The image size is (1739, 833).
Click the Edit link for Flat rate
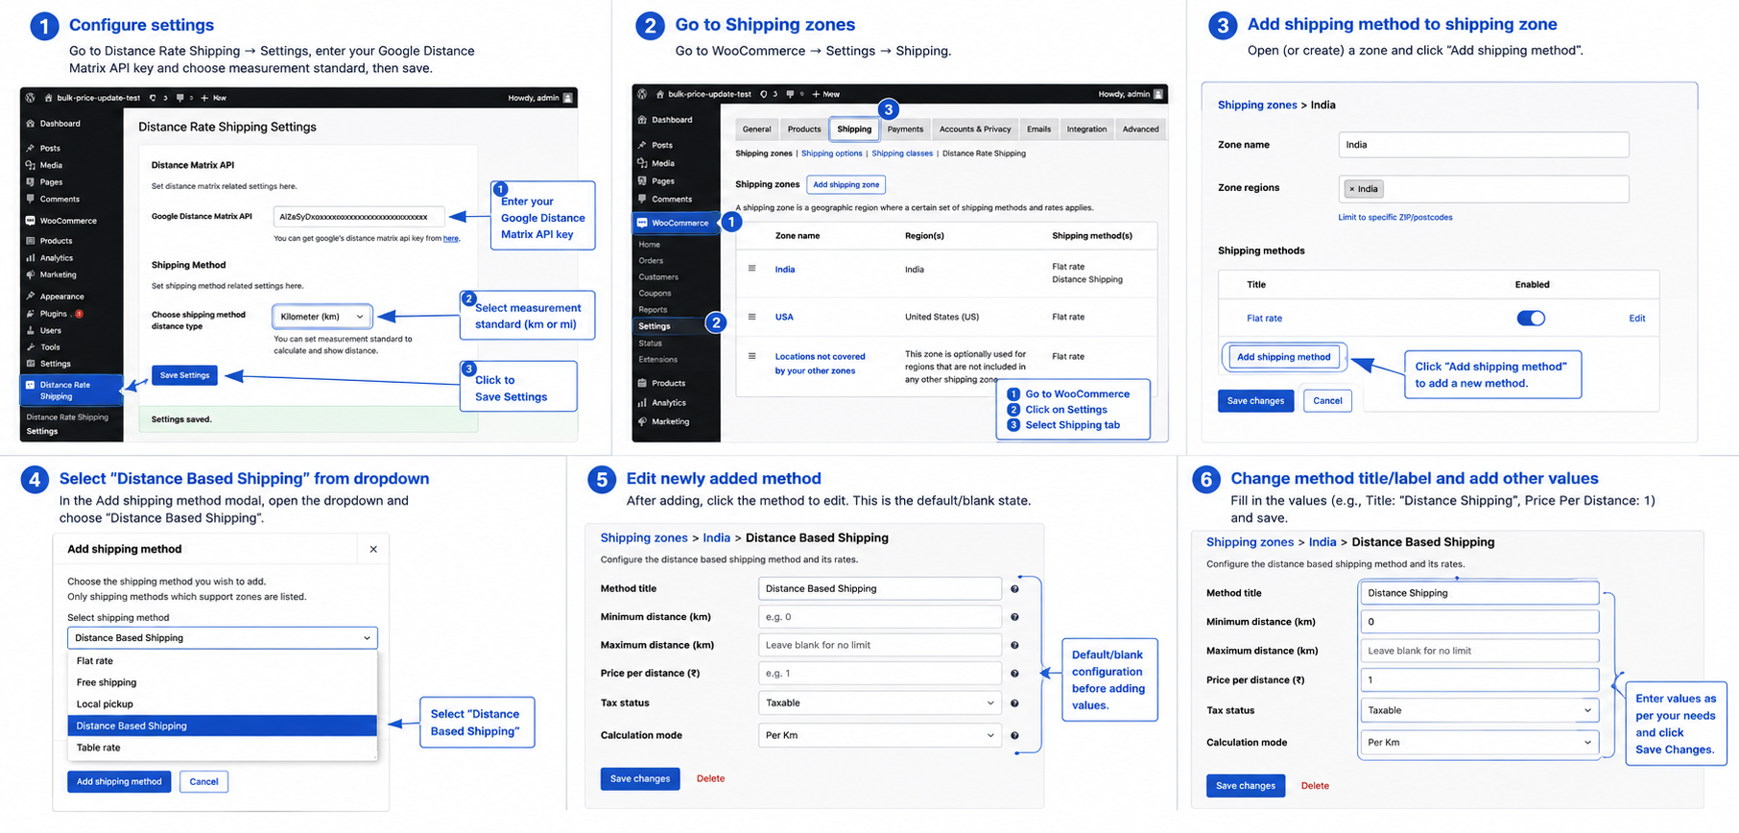tap(1636, 319)
